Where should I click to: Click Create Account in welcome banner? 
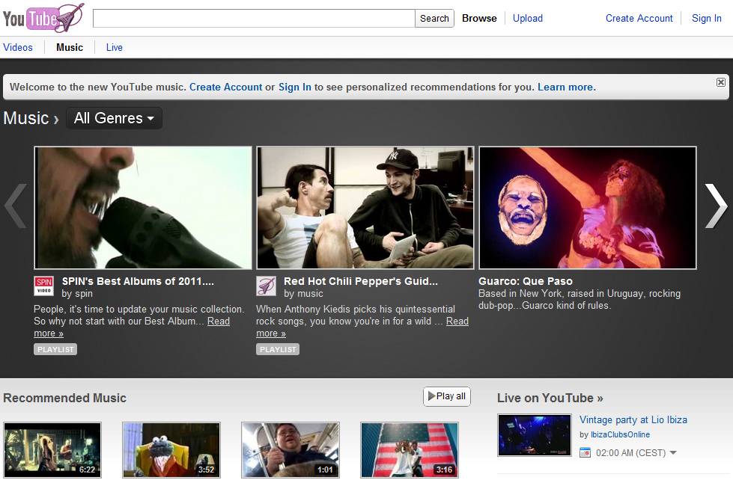(226, 87)
